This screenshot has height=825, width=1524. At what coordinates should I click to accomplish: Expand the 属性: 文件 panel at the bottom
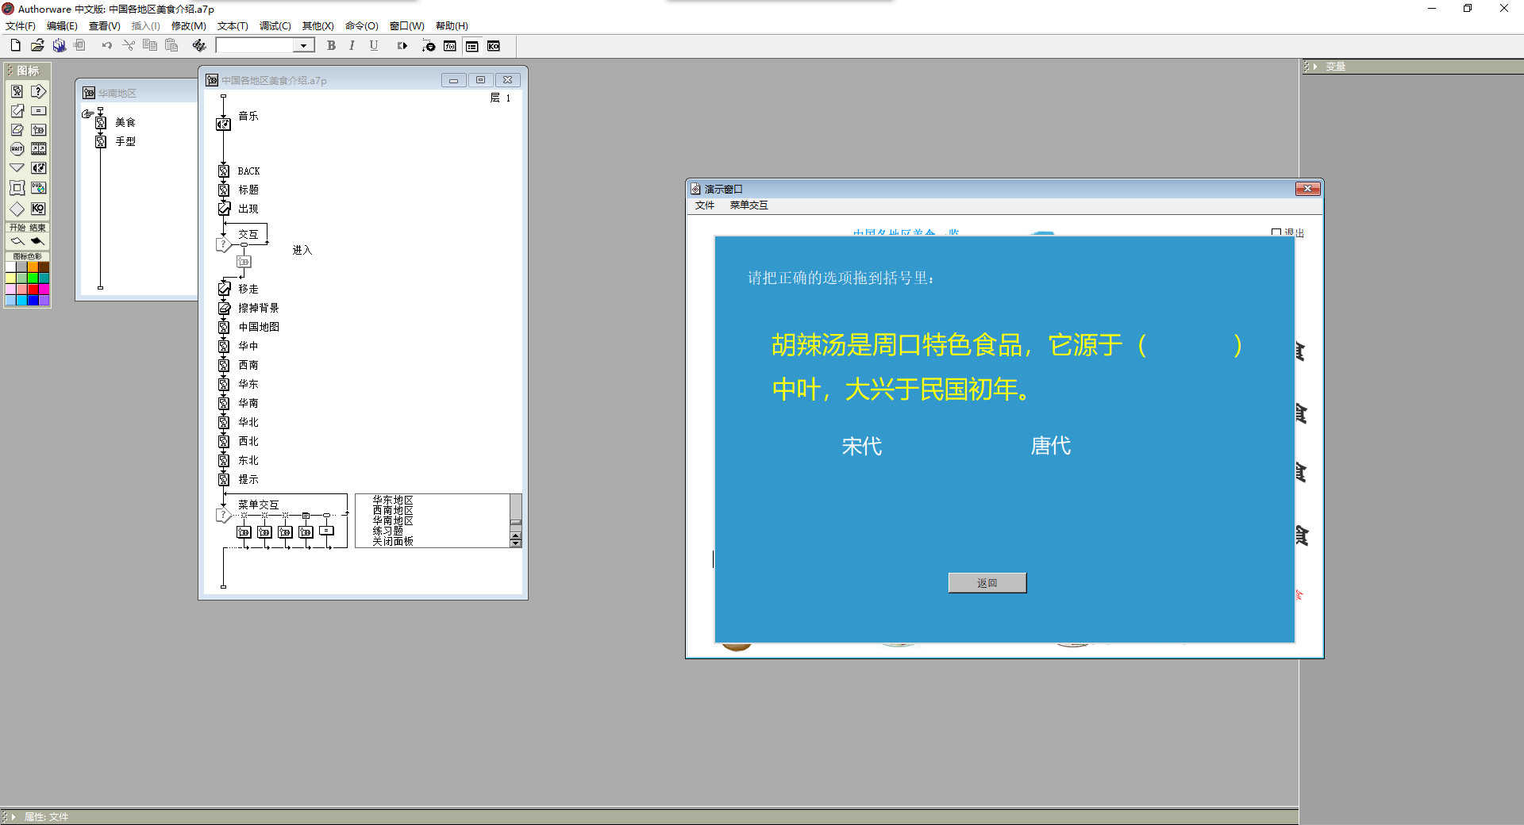13,816
